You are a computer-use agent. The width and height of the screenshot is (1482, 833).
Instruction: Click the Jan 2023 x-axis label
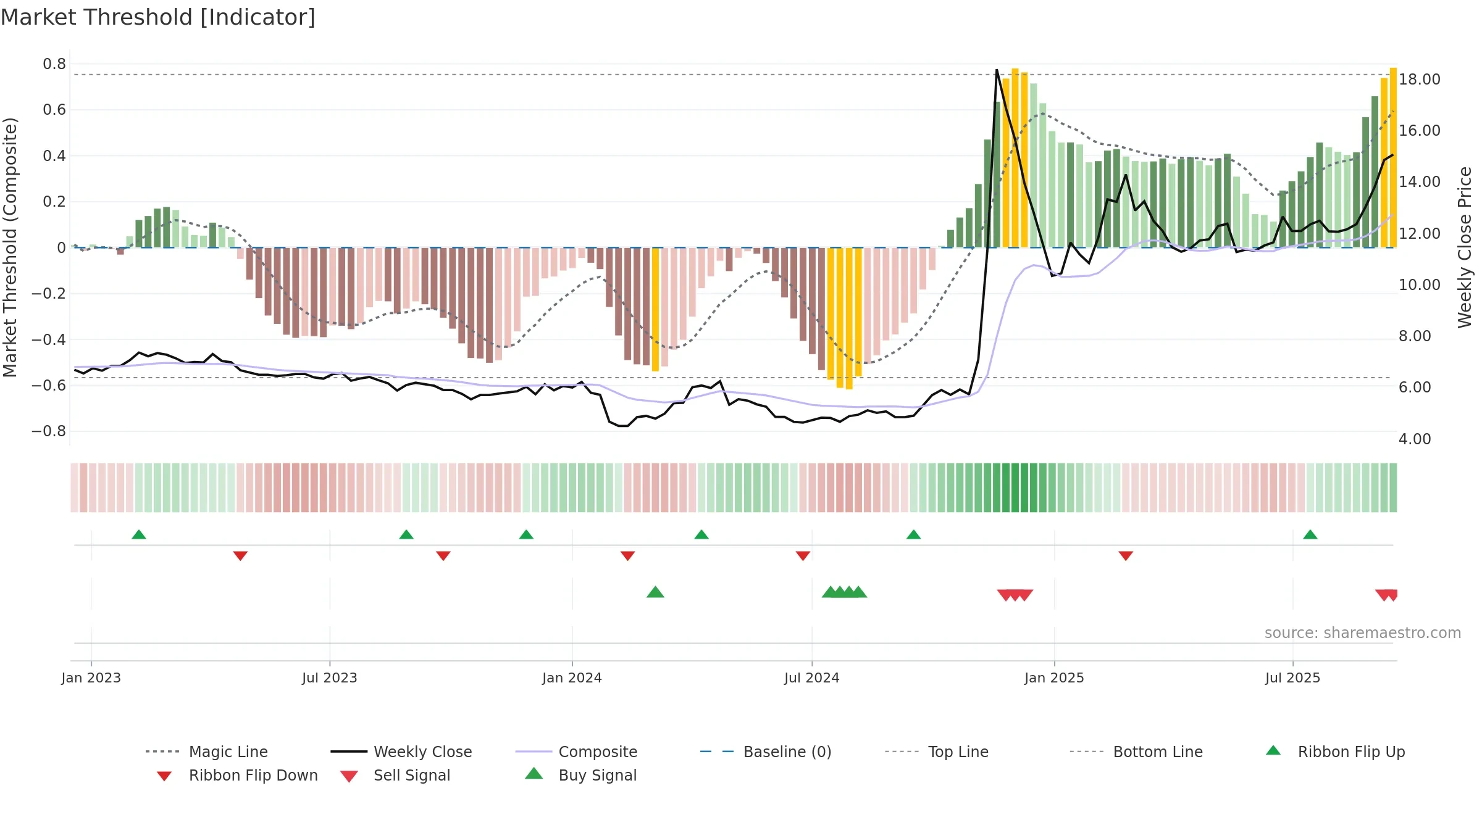91,678
